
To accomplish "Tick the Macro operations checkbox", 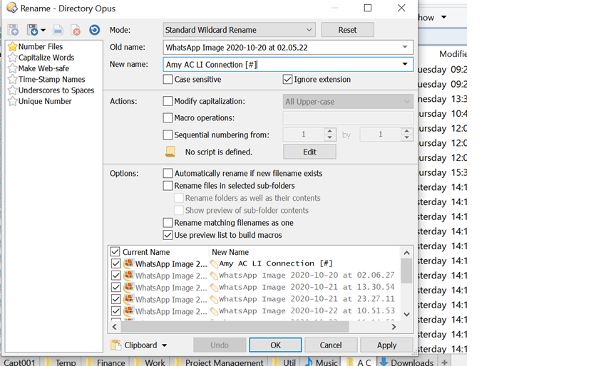I will point(168,118).
